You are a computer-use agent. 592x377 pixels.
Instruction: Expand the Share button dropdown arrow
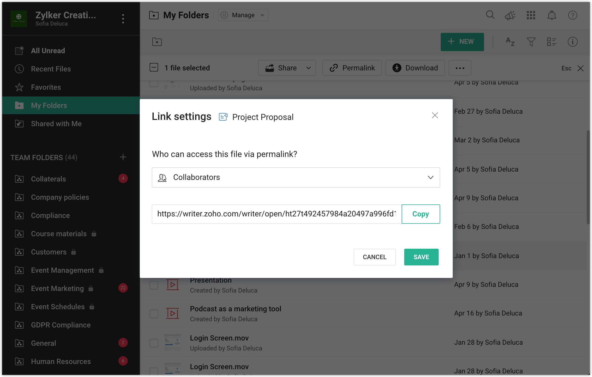point(309,68)
